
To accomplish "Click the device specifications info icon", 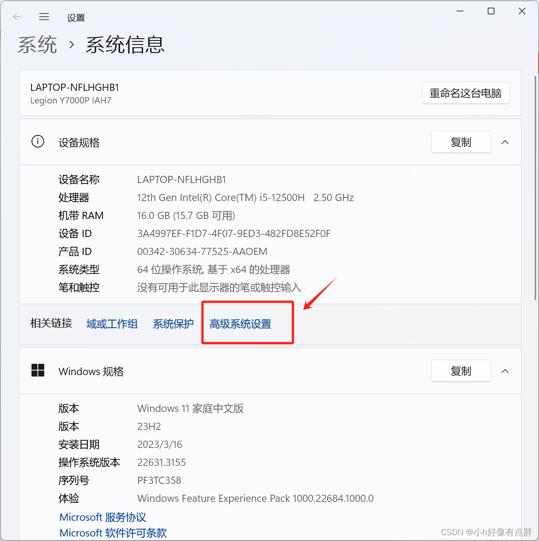I will point(38,142).
